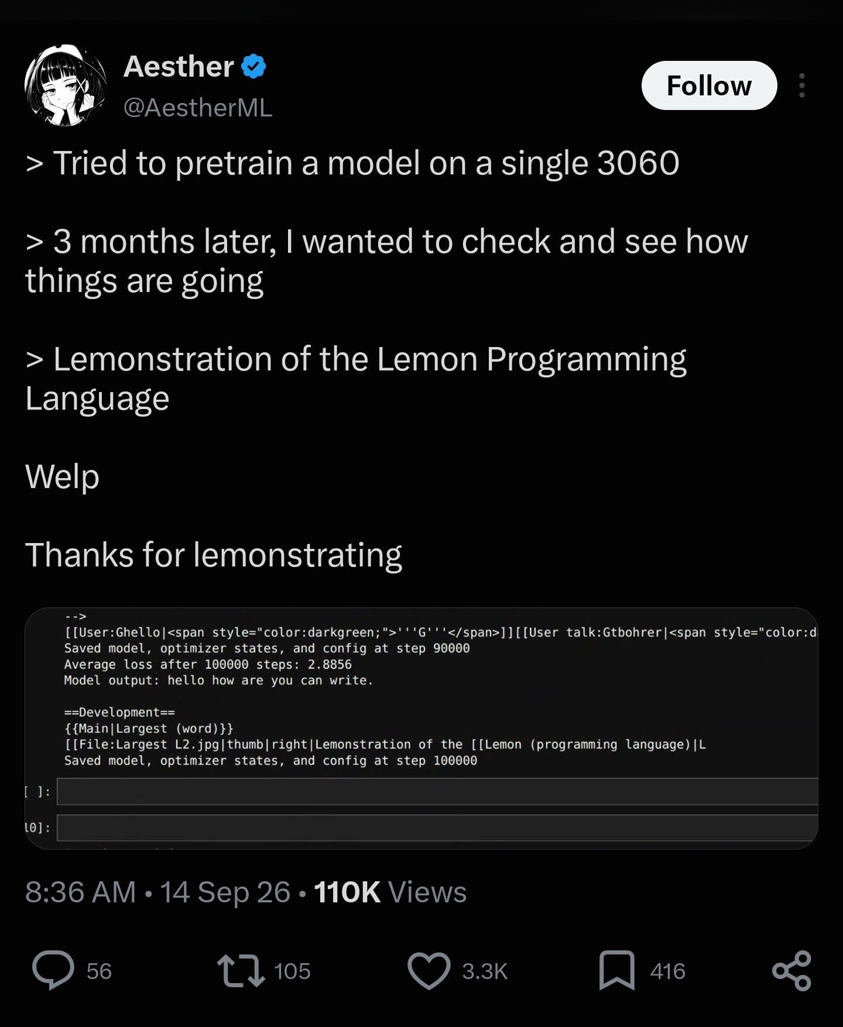This screenshot has width=843, height=1027.
Task: Open the 56 replies count
Action: [99, 971]
